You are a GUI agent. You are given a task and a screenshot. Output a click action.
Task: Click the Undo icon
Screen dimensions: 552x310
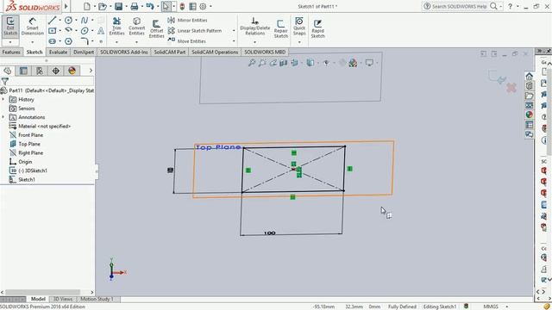coord(150,6)
